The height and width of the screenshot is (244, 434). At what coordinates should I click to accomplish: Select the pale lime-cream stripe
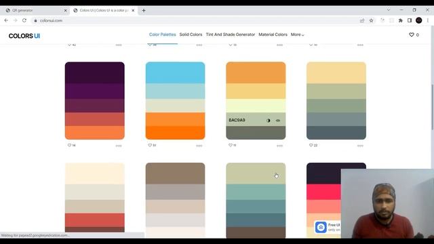[x=256, y=106]
